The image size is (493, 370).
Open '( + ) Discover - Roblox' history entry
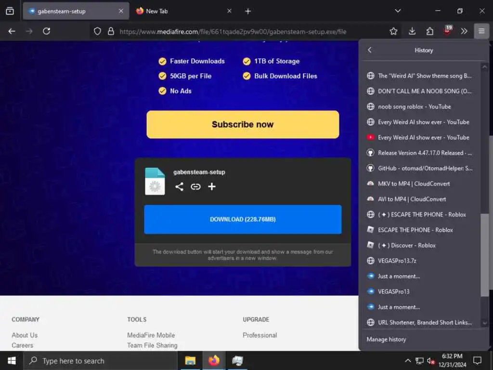(x=421, y=245)
